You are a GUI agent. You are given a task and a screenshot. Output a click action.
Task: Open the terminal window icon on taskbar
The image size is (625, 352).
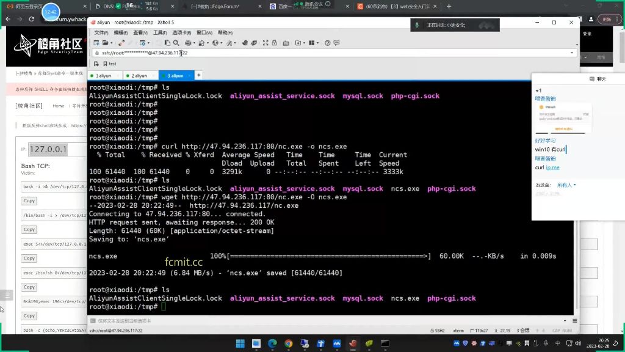tap(385, 343)
